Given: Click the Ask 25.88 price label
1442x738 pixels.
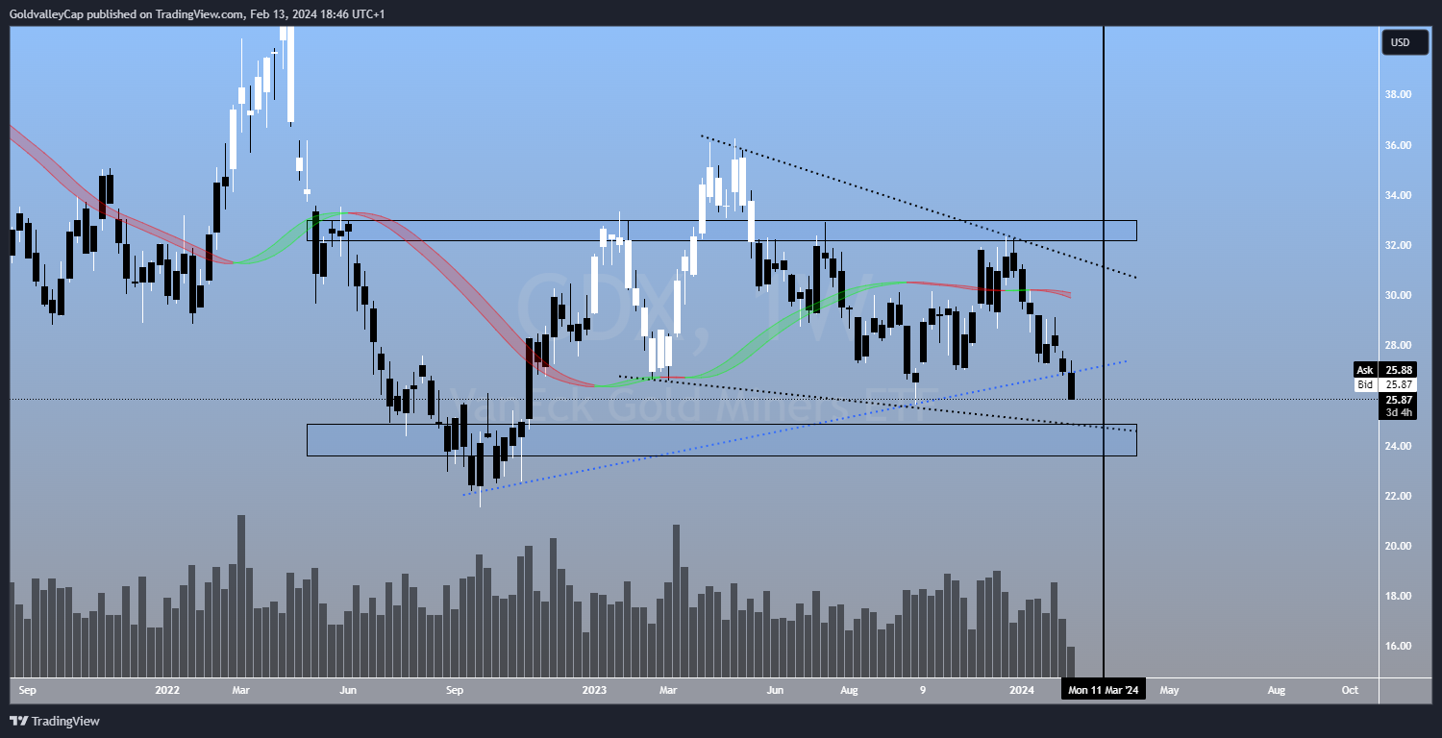Looking at the screenshot, I should point(1383,370).
